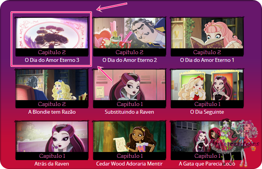The width and height of the screenshot is (262, 169).
Task: Click the Atrás da Raven title link
Action: click(52, 164)
